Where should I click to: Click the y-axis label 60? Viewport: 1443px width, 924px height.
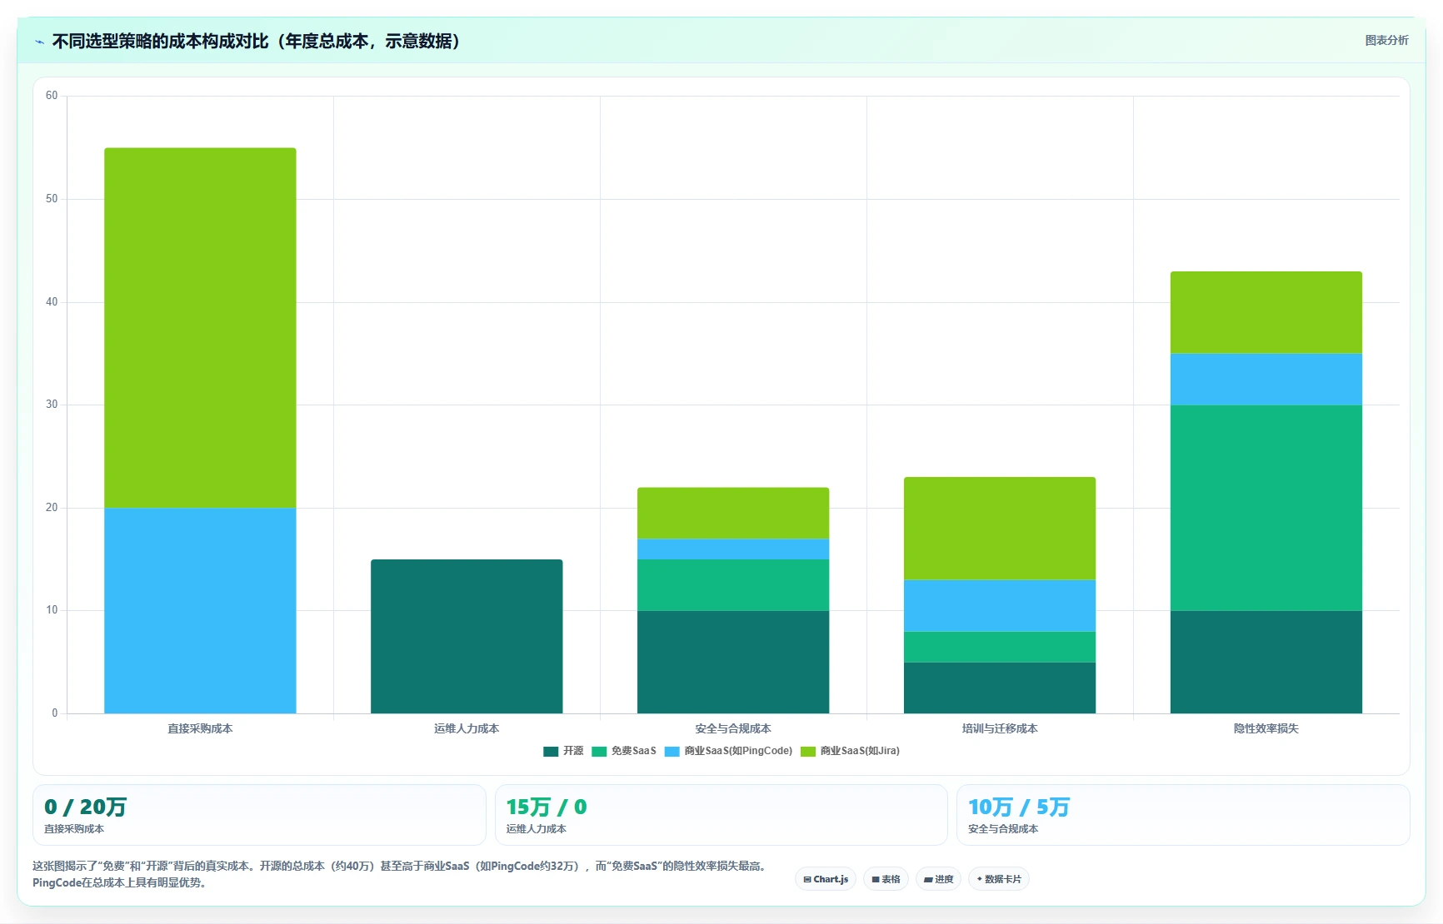click(x=52, y=96)
